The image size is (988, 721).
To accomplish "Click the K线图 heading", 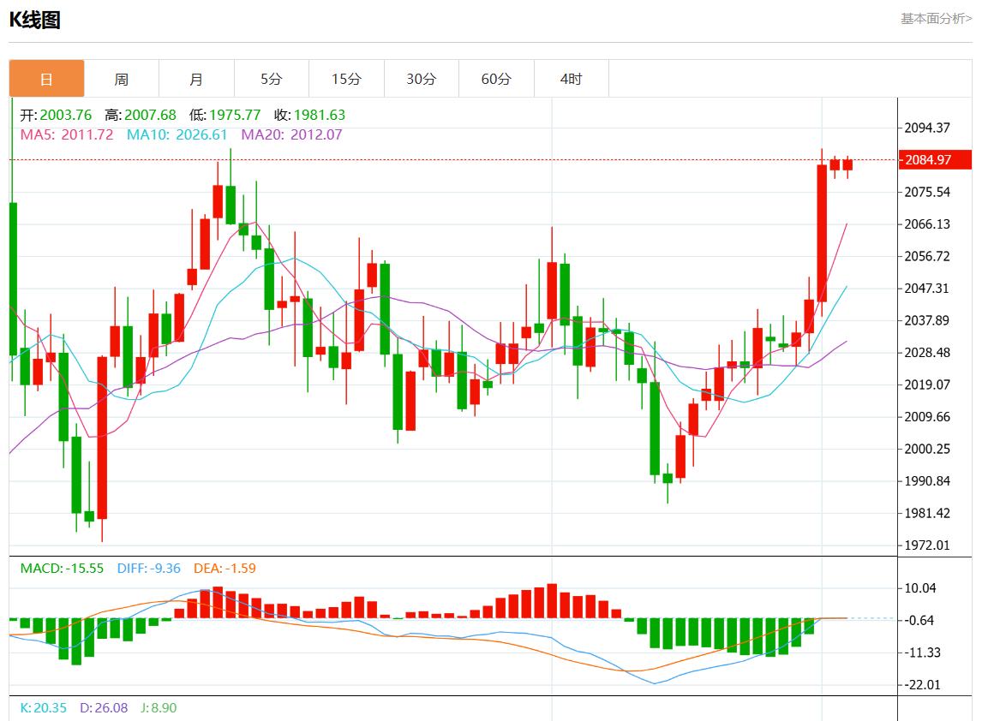I will (x=34, y=21).
